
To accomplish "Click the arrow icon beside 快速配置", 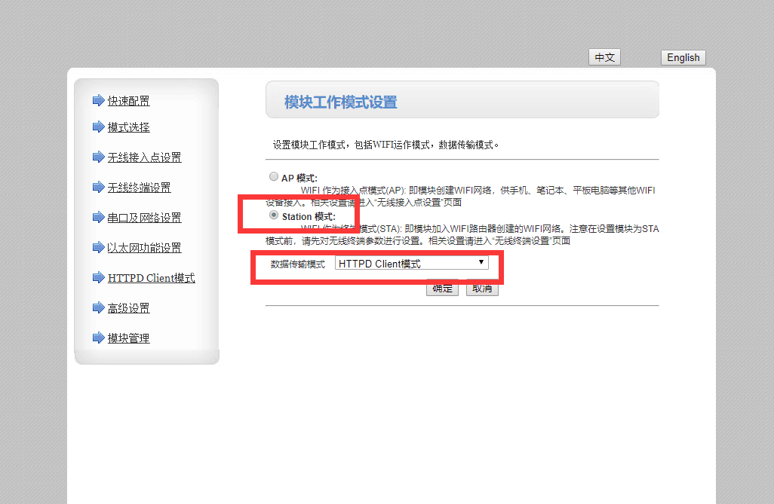I will [x=98, y=100].
